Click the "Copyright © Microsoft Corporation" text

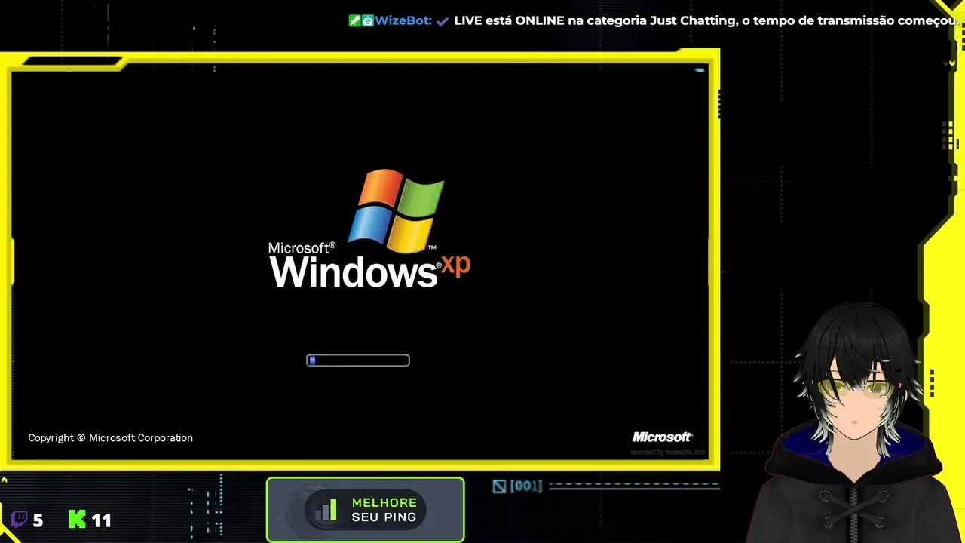point(111,438)
